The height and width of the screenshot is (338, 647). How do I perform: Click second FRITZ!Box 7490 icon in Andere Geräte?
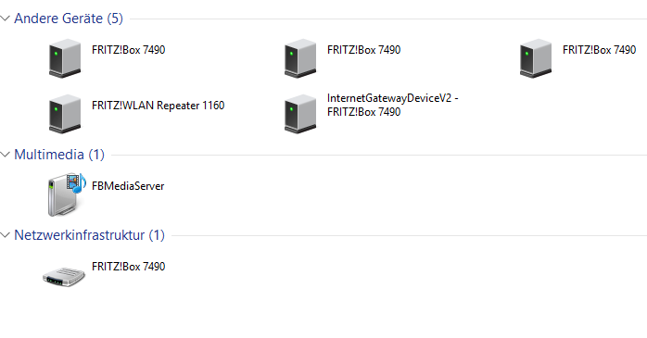300,58
